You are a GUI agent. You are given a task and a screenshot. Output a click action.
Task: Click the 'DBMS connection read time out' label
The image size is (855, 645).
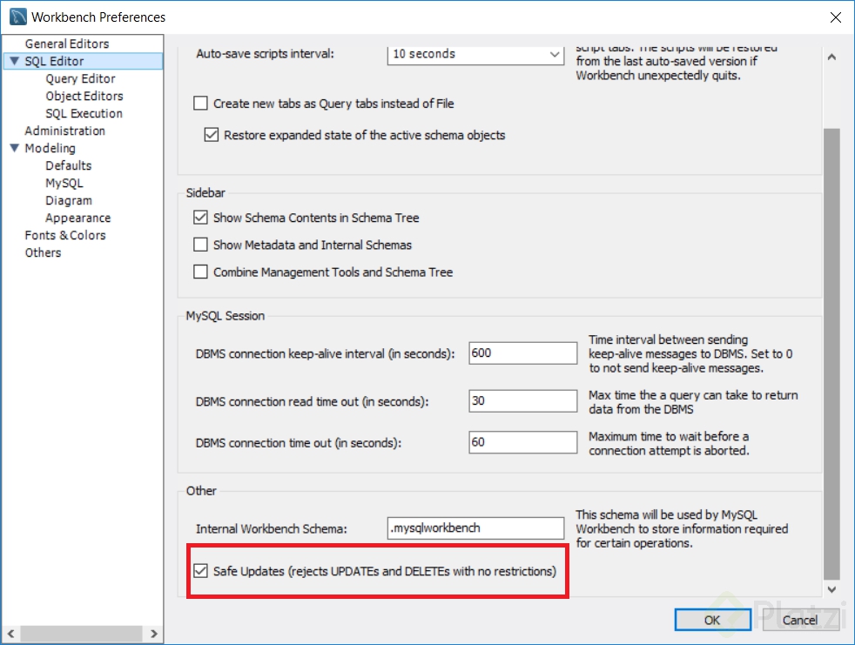312,402
